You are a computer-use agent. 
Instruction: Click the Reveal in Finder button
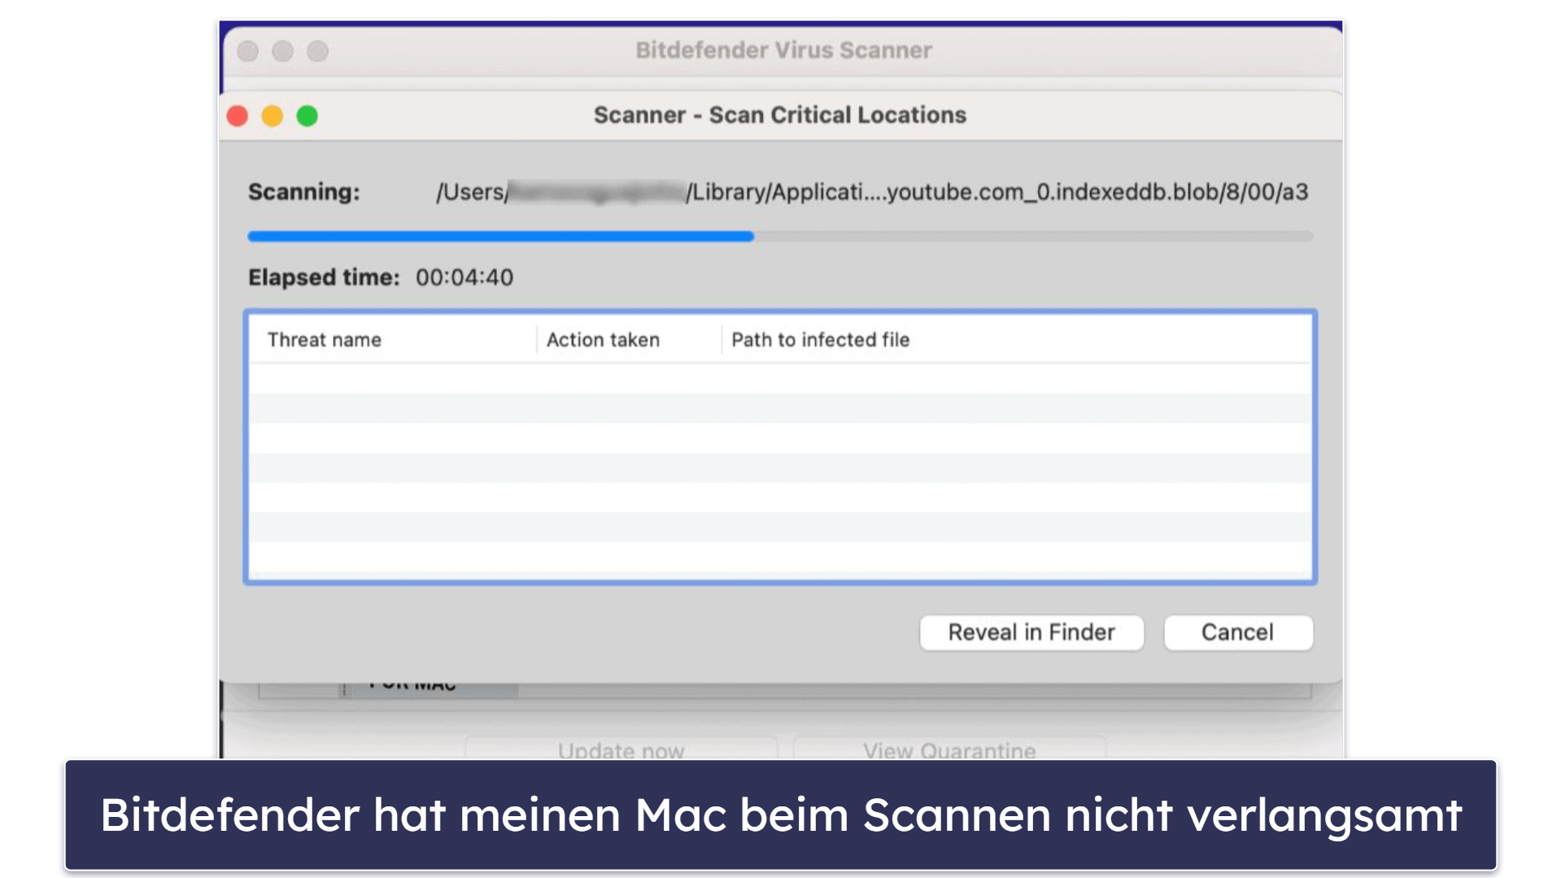point(1031,632)
